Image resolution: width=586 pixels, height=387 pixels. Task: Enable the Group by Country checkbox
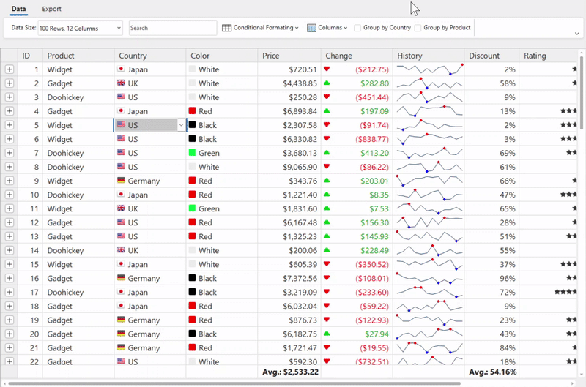(x=357, y=28)
